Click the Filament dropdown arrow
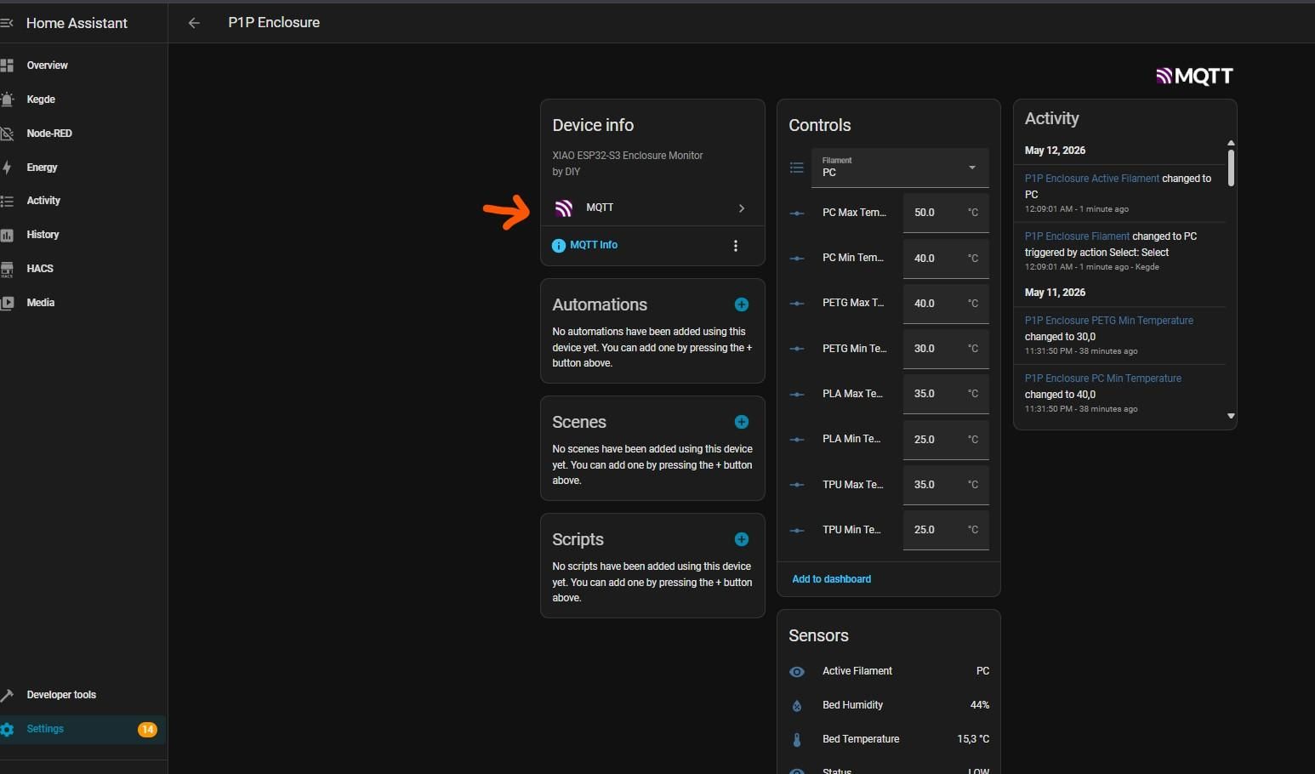 pyautogui.click(x=972, y=168)
